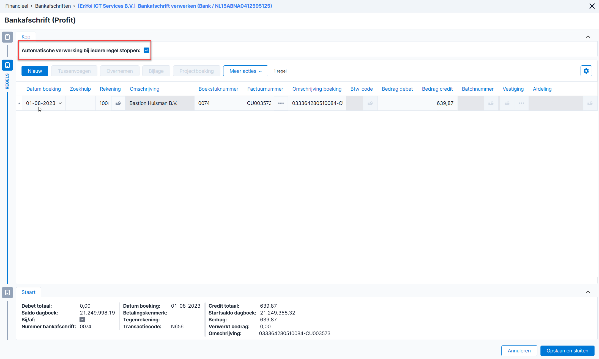Uncheck Automatische verwerking bij iedere regel stoppen

146,50
